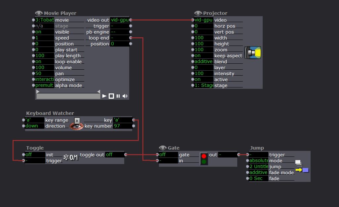Pause the Movie Player preview
The image size is (339, 207).
coord(118,96)
